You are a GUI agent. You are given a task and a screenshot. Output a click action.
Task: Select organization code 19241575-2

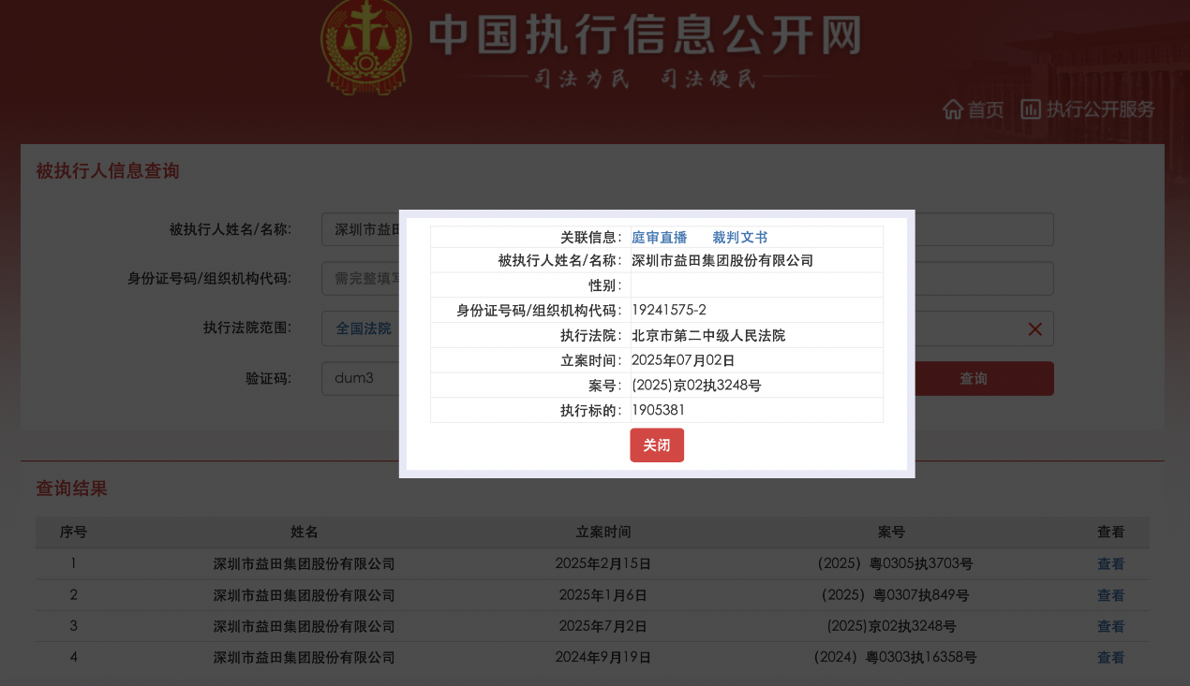pos(669,311)
